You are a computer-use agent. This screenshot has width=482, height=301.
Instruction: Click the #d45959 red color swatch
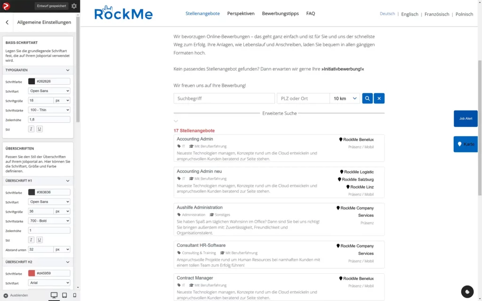pyautogui.click(x=32, y=273)
